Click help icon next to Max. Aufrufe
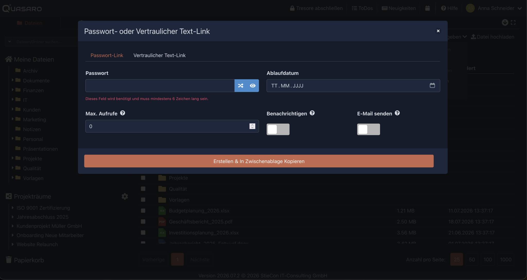The image size is (527, 280). 123,113
